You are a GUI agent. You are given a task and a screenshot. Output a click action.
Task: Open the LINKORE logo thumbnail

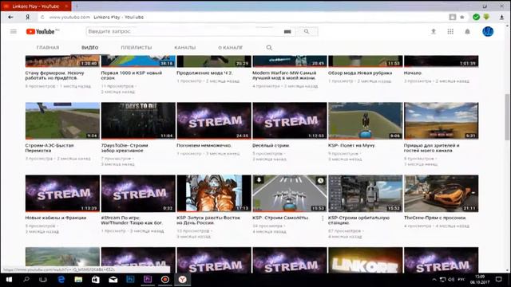point(366,261)
